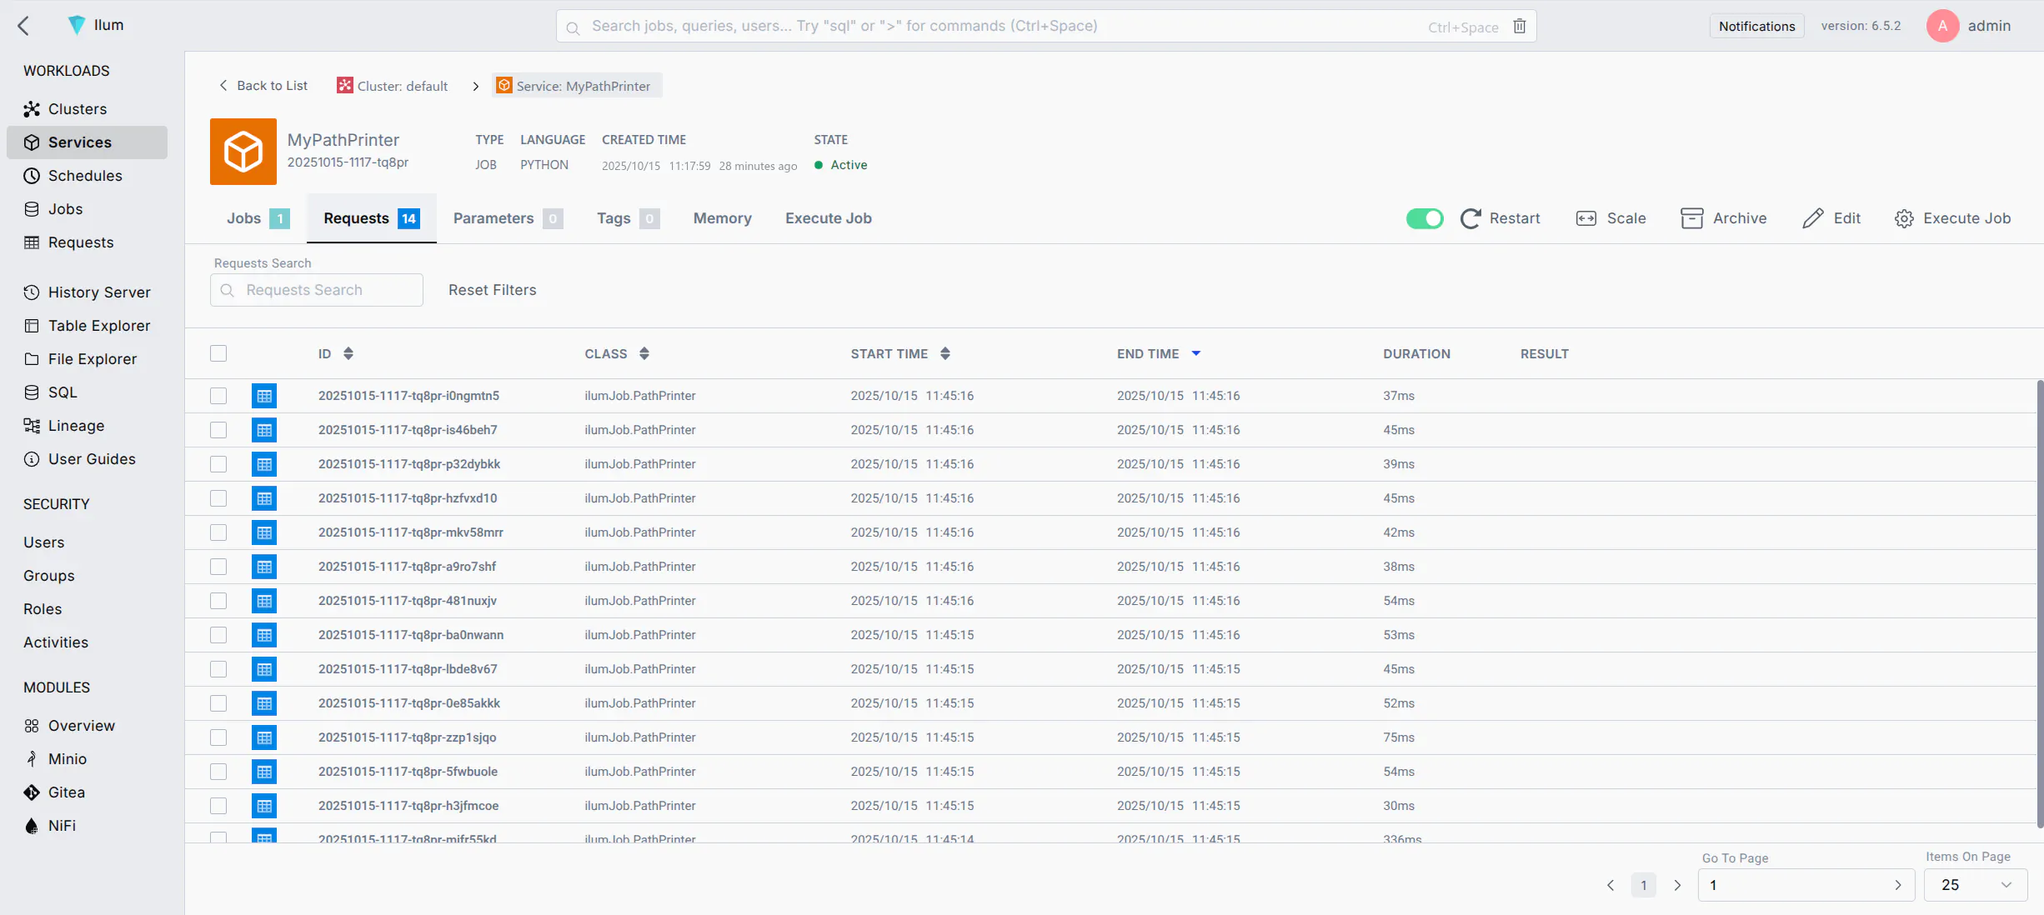This screenshot has width=2044, height=915.
Task: Click the Scale service icon
Action: (1586, 218)
